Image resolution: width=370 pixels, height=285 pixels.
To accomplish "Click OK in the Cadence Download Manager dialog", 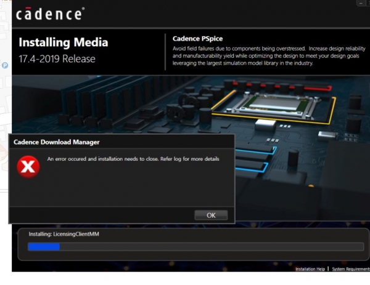I will [211, 215].
